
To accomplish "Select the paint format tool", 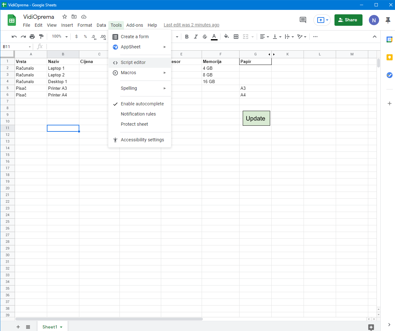I will 41,37.
